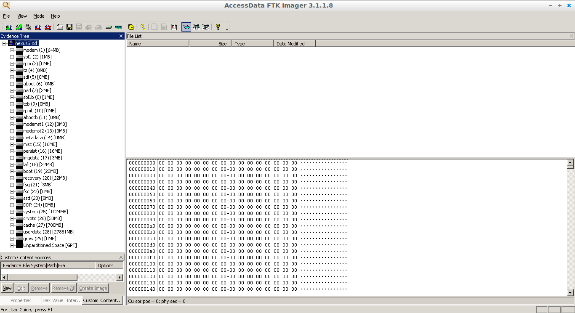The height and width of the screenshot is (313, 575).
Task: Expand the system (25) partition node
Action: (x=12, y=212)
